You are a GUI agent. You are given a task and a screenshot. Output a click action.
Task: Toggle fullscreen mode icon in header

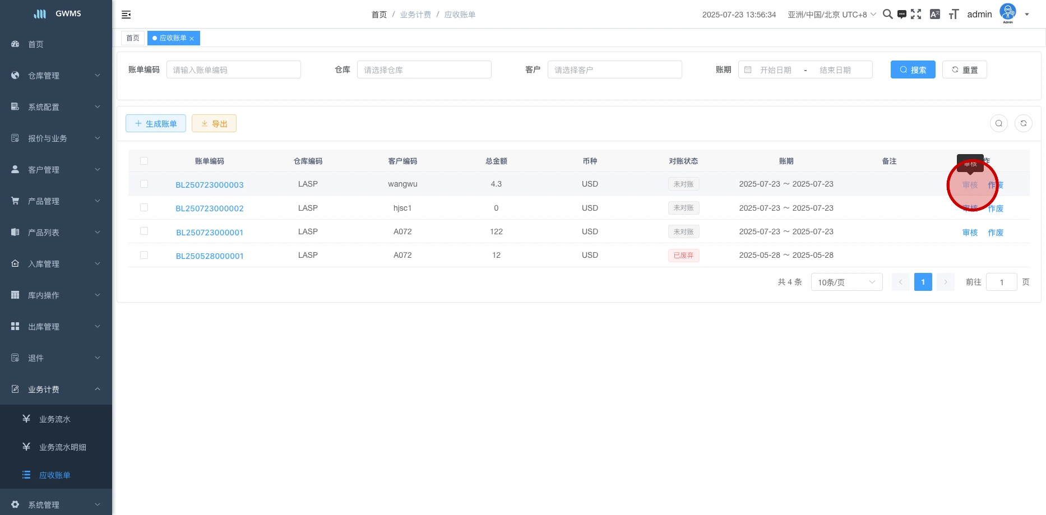[x=916, y=15]
